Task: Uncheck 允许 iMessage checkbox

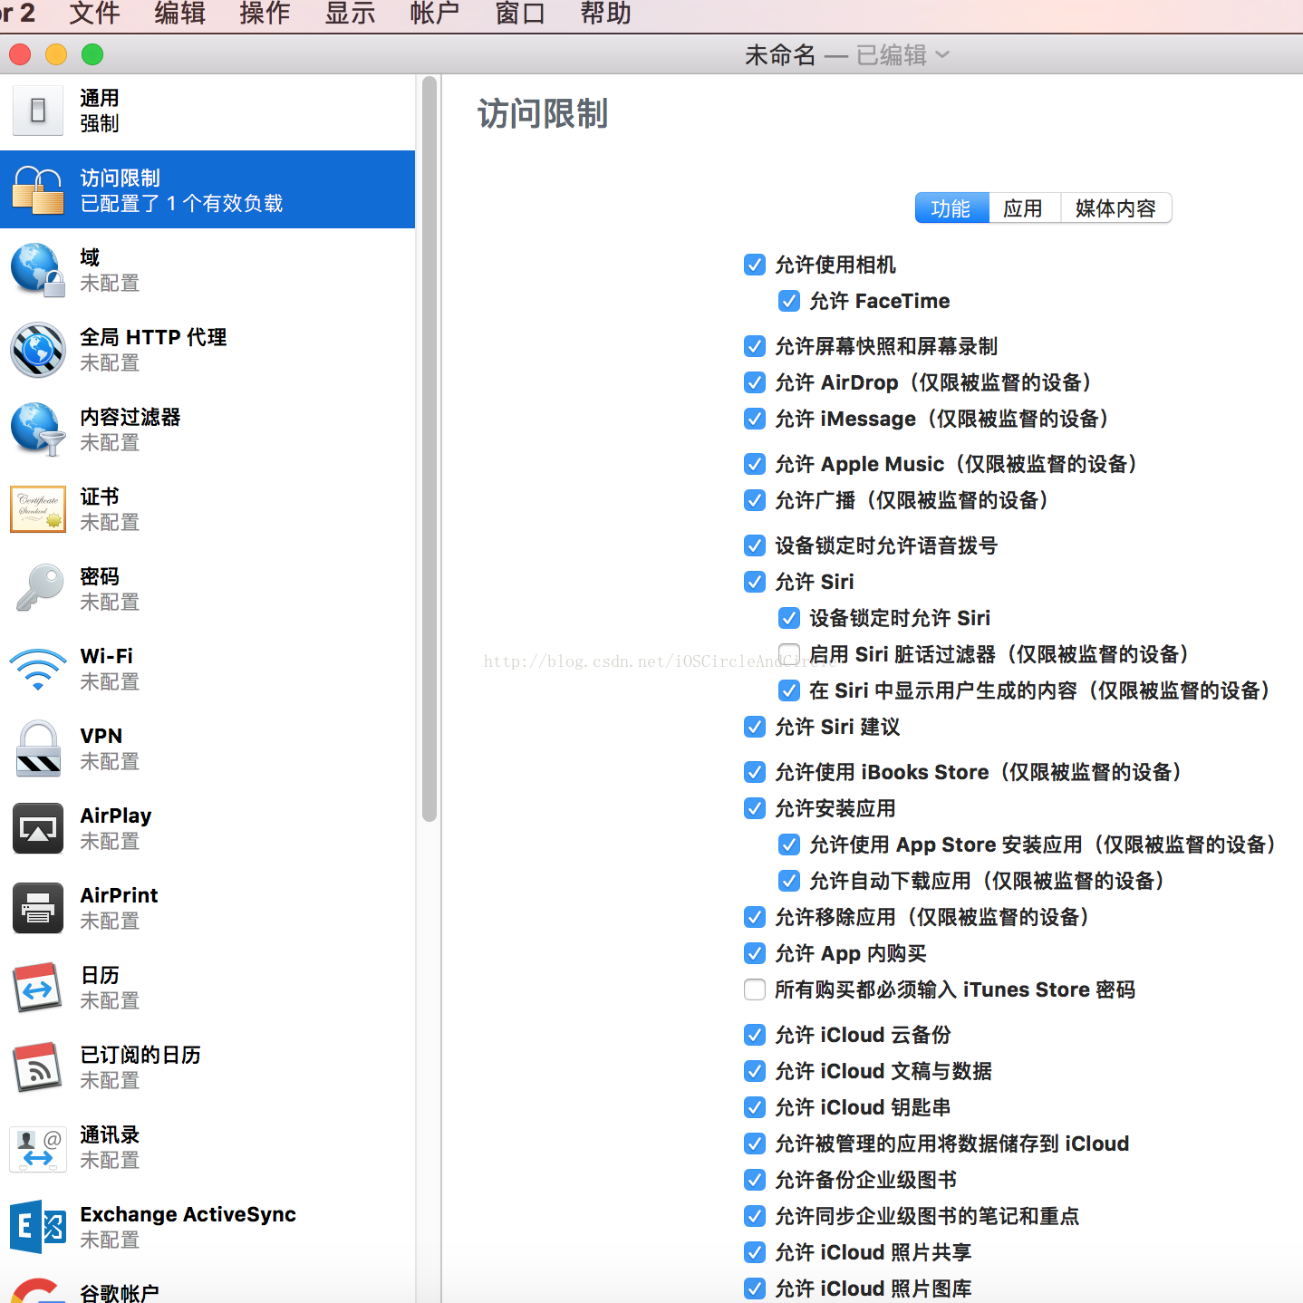Action: coord(755,419)
